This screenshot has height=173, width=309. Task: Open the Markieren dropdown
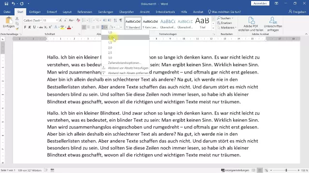point(235,28)
